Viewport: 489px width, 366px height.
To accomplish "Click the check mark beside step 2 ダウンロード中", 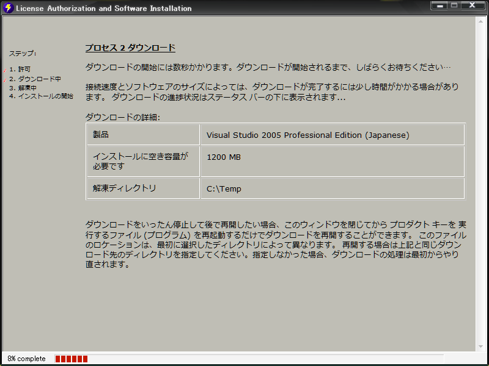I will [x=5, y=80].
